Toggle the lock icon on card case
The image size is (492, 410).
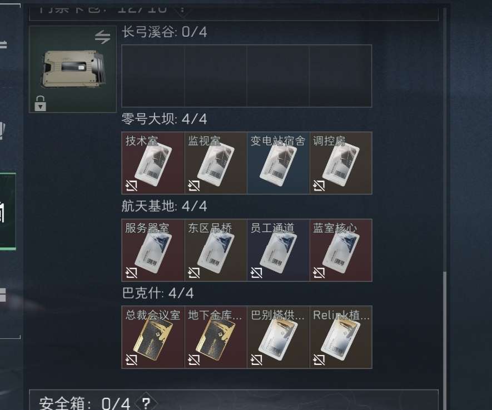click(40, 103)
